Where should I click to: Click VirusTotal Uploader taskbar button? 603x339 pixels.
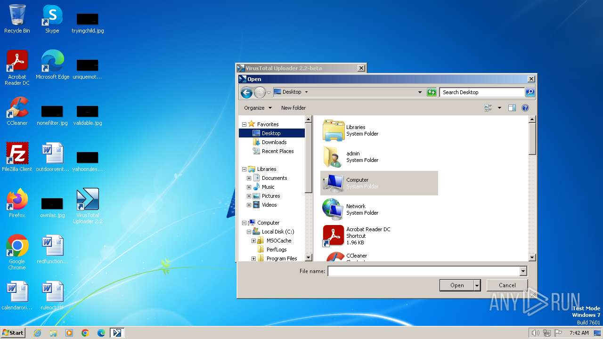point(117,333)
